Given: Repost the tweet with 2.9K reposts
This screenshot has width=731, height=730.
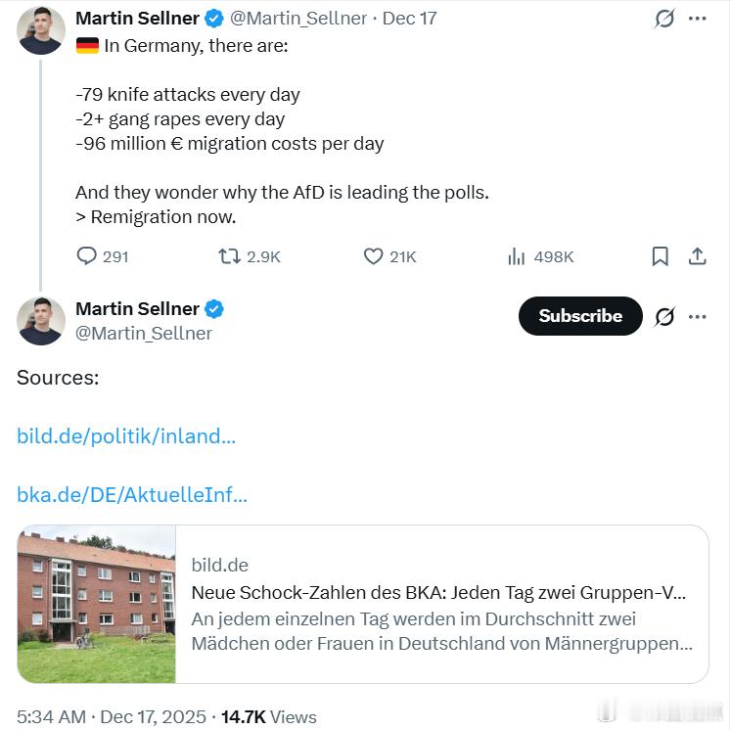Looking at the screenshot, I should [x=229, y=256].
